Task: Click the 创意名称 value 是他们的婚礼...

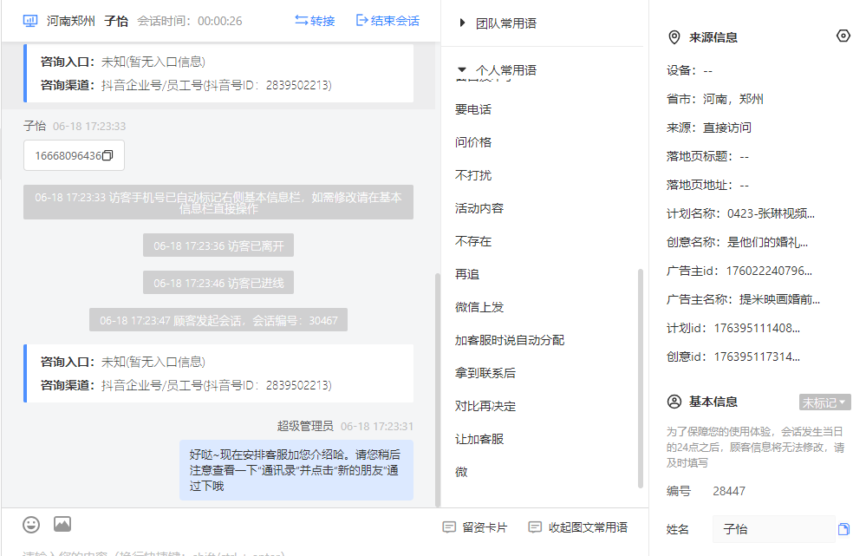Action: [x=768, y=243]
